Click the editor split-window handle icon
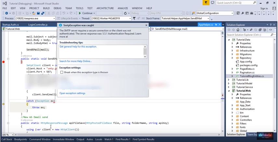Image resolution: width=278 pixels, height=142 pixels. coord(222,33)
